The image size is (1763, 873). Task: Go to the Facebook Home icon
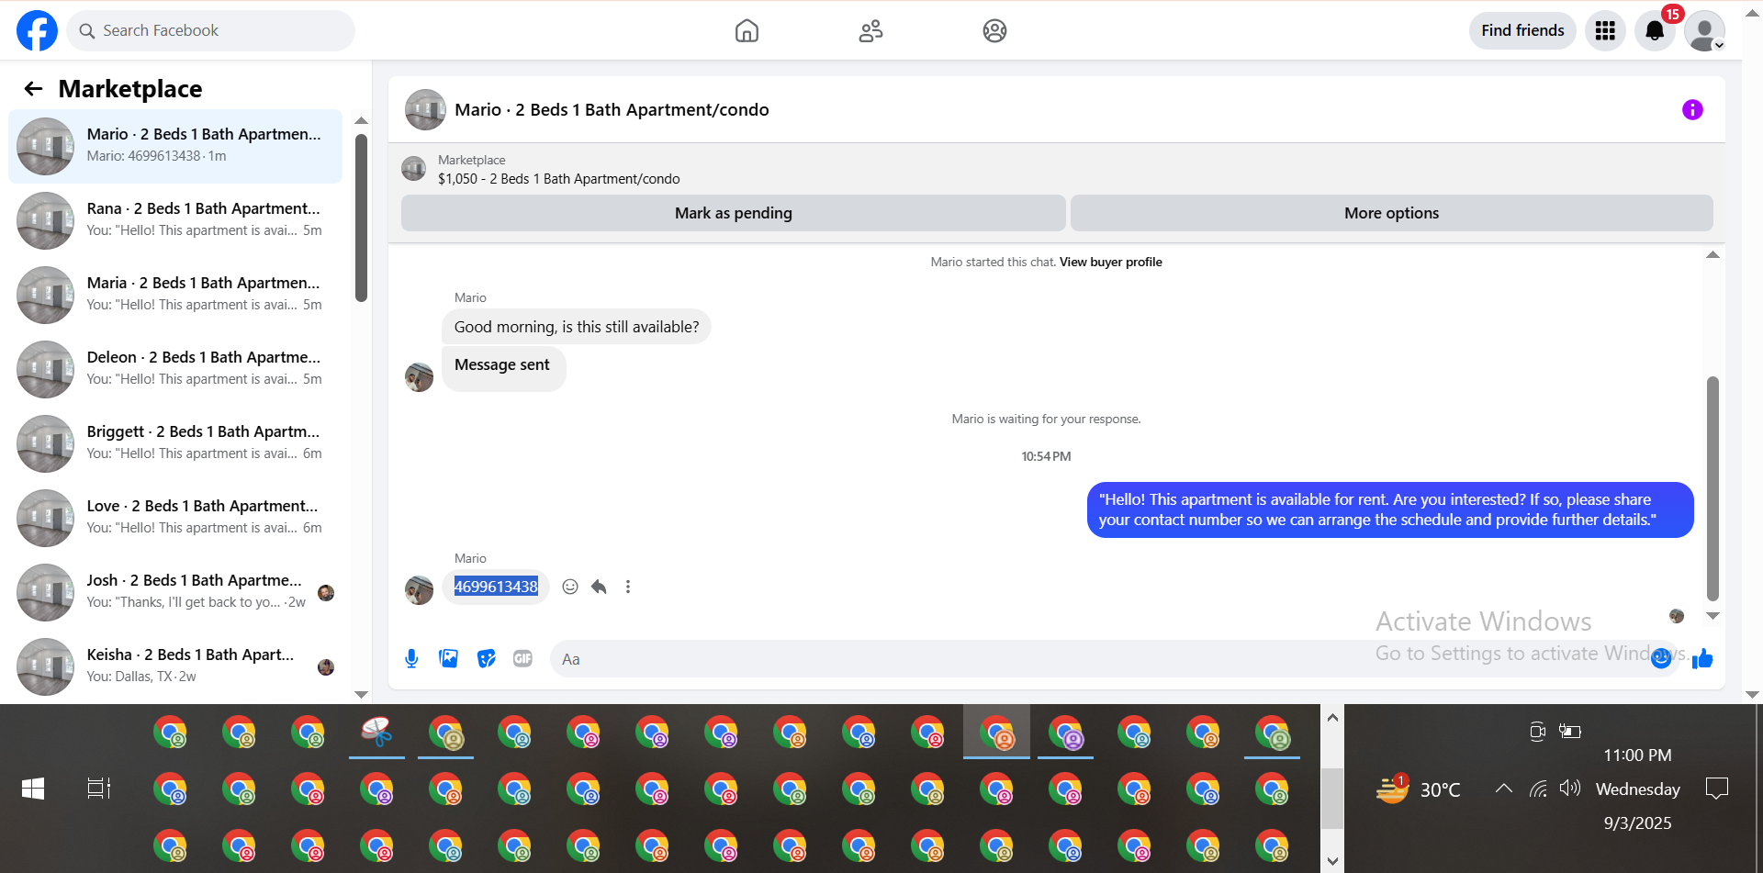(747, 31)
